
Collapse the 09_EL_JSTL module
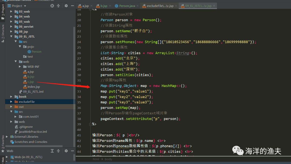pos(11,37)
